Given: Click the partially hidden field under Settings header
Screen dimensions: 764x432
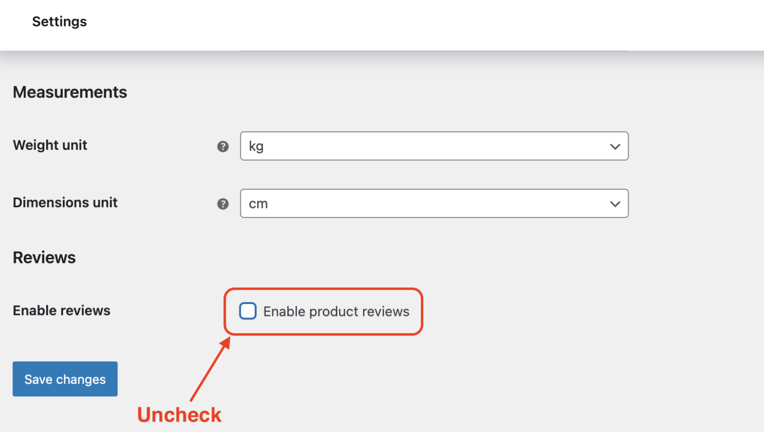Looking at the screenshot, I should tap(434, 50).
